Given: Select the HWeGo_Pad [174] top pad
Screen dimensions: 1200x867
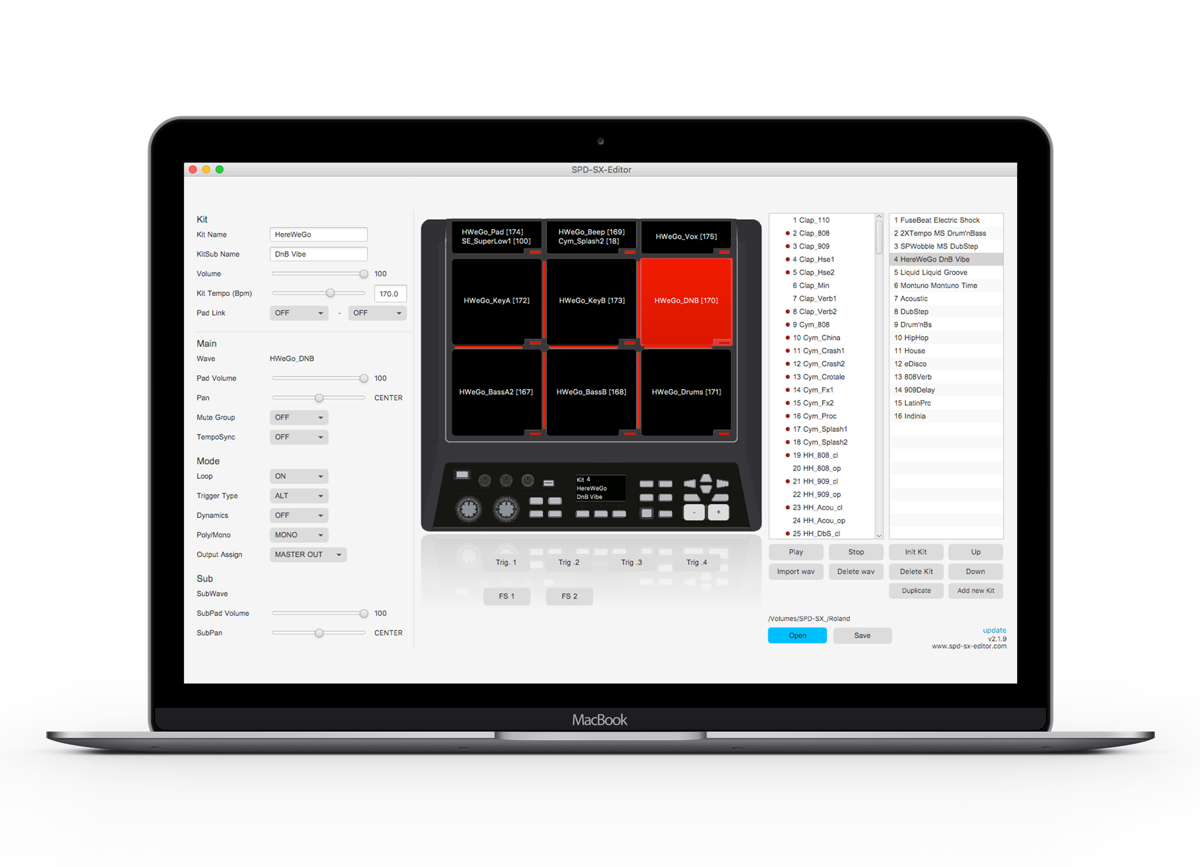Looking at the screenshot, I should [x=496, y=237].
